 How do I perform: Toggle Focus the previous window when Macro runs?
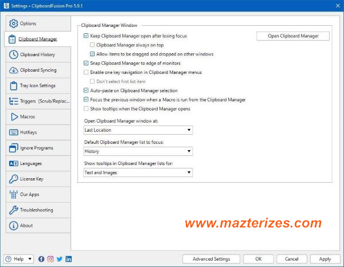point(86,100)
